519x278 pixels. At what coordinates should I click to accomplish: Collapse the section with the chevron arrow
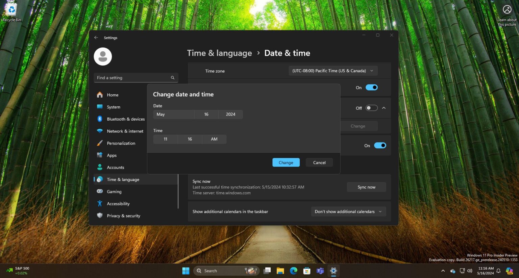384,108
